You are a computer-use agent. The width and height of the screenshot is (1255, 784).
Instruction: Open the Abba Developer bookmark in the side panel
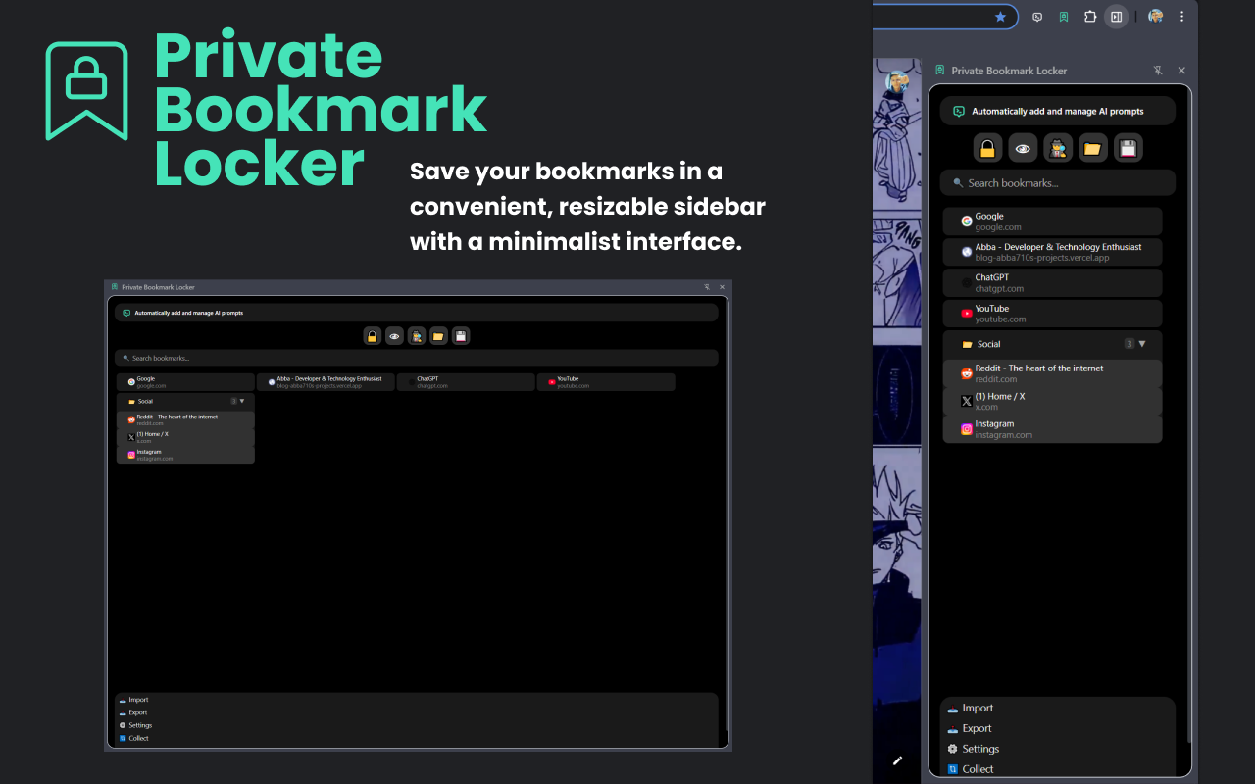point(1052,252)
